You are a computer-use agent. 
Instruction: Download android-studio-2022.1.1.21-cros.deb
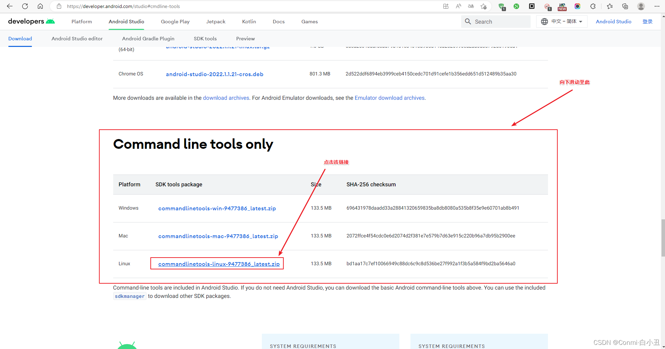tap(215, 74)
